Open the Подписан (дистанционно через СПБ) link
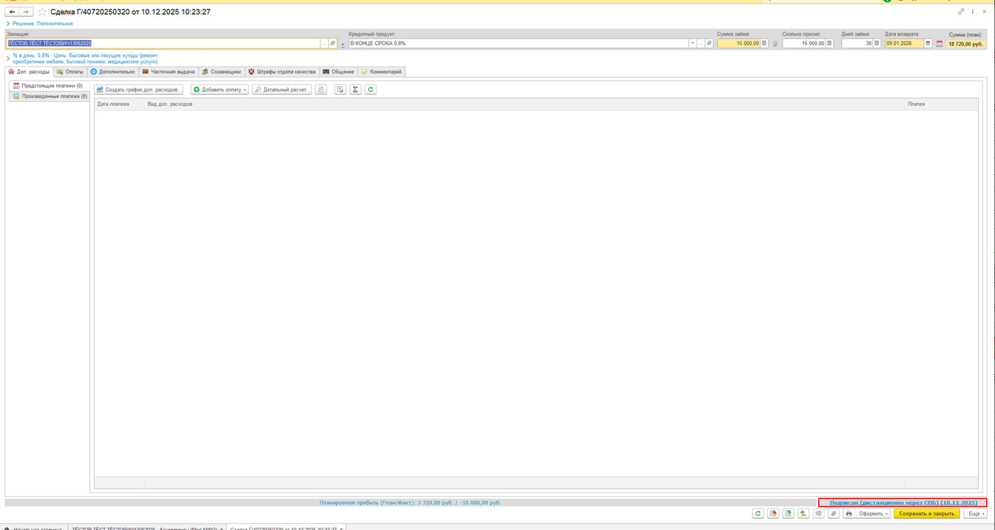This screenshot has height=530, width=995. pyautogui.click(x=903, y=503)
